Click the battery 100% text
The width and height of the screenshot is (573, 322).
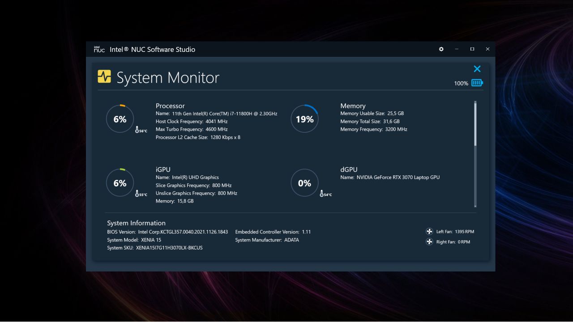pos(461,83)
